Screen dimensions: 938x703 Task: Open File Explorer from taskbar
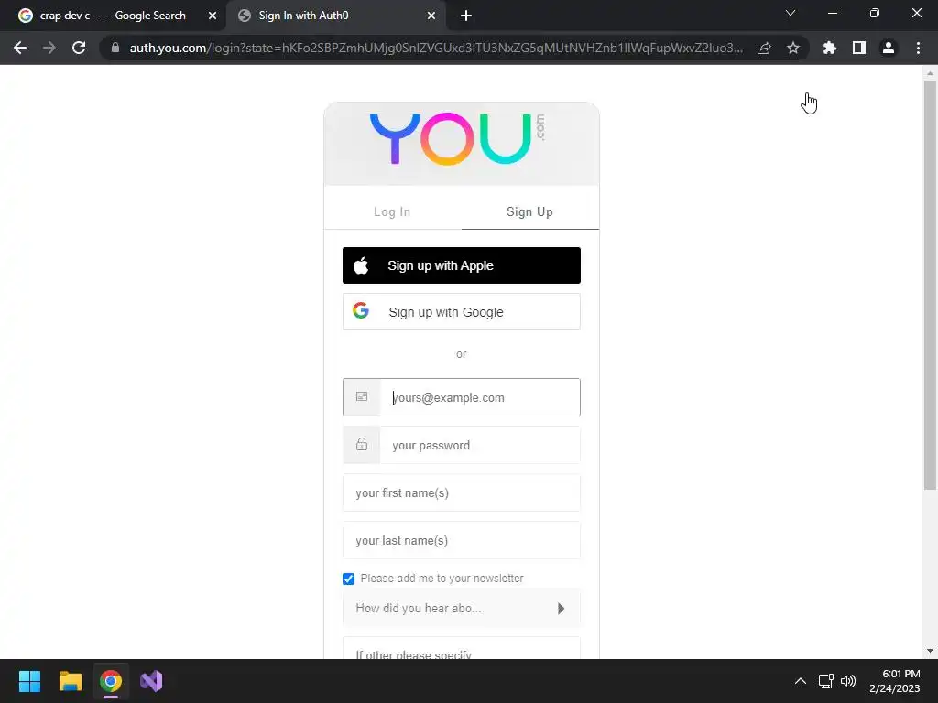coord(70,681)
